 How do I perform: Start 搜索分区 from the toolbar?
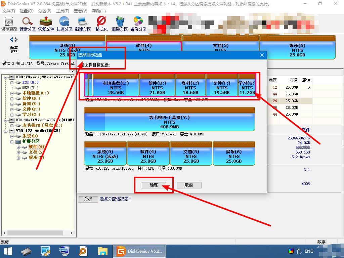pyautogui.click(x=28, y=24)
